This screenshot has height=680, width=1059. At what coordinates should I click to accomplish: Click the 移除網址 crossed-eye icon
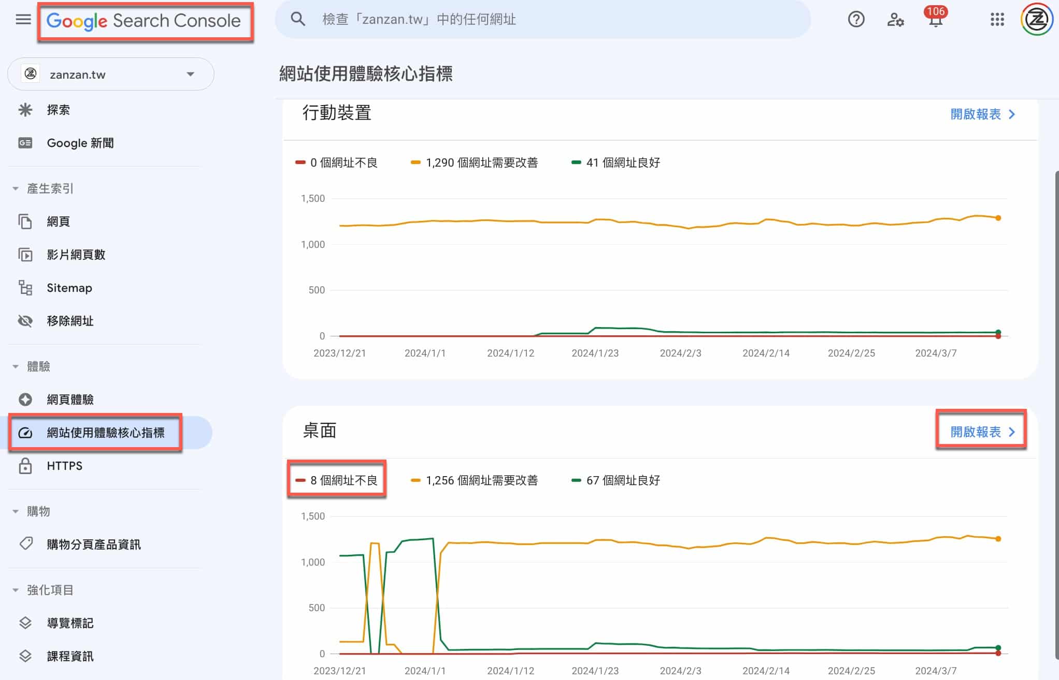tap(25, 321)
